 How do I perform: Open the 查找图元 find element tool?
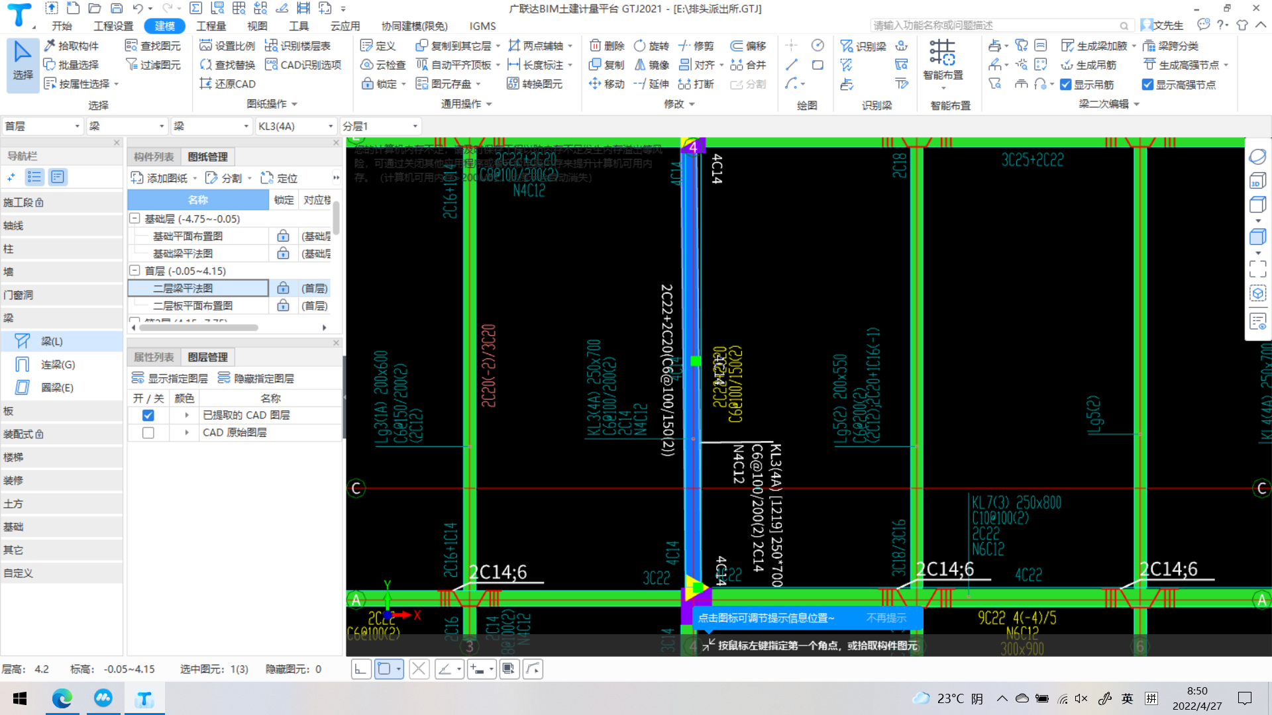153,46
